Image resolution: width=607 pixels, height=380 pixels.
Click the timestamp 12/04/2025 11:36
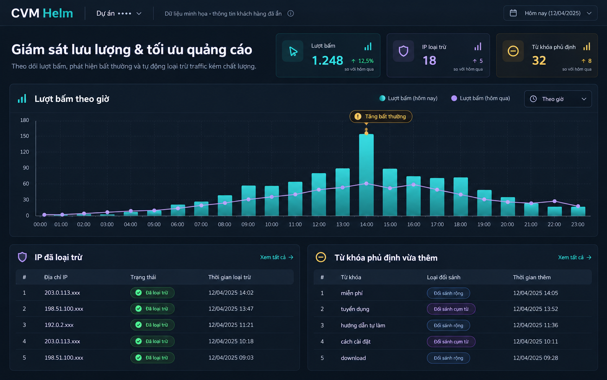point(535,325)
